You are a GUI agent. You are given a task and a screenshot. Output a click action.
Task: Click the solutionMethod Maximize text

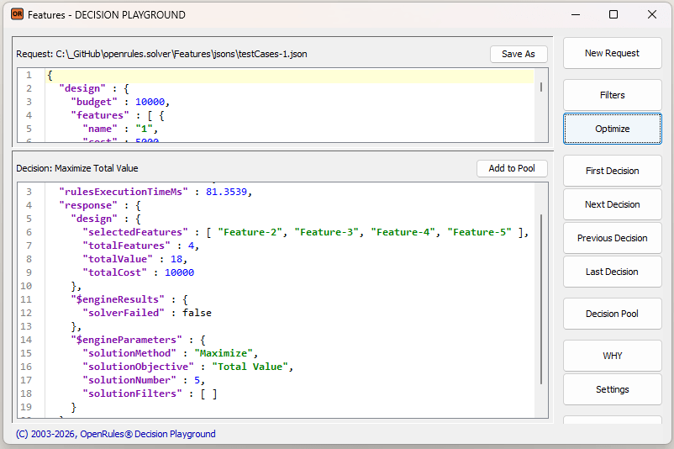click(x=224, y=353)
